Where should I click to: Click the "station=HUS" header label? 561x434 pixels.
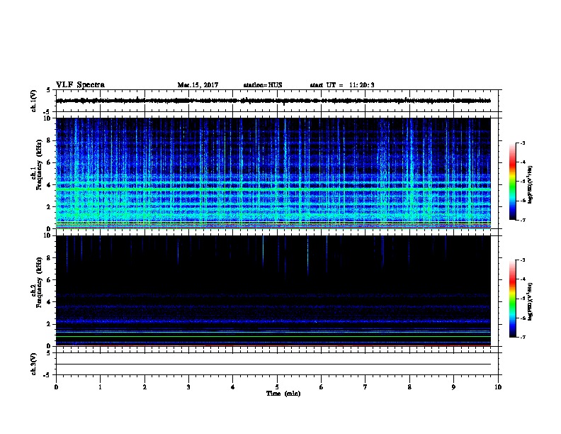tap(263, 85)
